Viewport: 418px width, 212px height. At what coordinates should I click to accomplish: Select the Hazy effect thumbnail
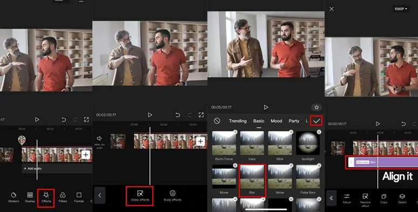[x=252, y=143]
